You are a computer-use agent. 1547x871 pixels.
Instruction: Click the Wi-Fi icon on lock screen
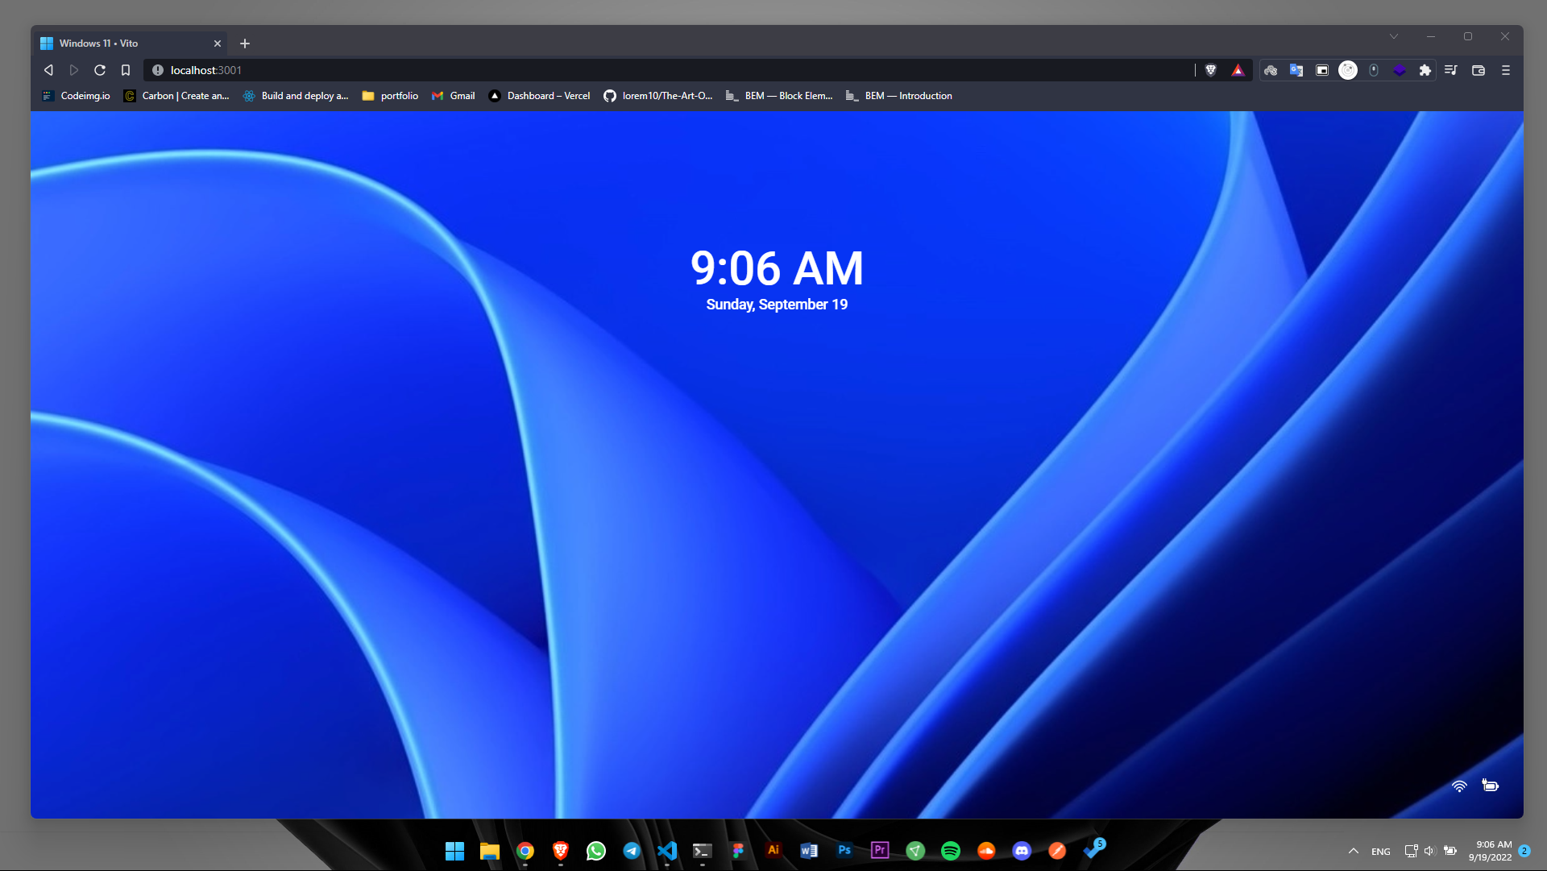[1459, 786]
